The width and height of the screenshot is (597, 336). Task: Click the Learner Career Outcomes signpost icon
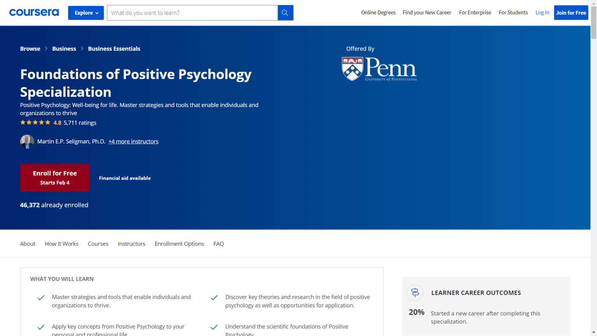tap(415, 293)
